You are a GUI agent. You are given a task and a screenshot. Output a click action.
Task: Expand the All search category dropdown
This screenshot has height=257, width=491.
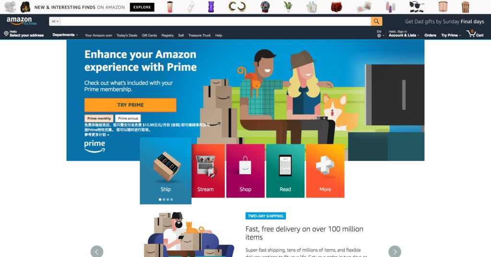(55, 21)
